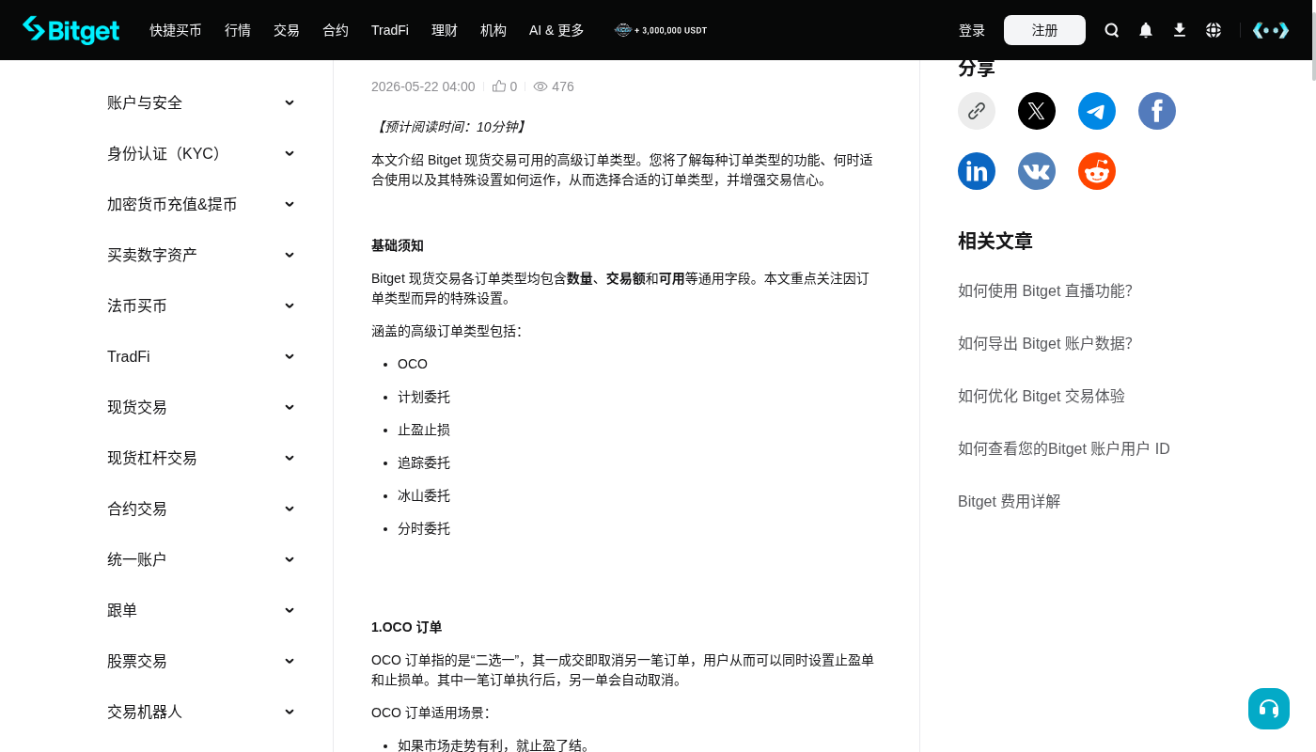Screen dimensions: 1316x752
Task: Open the 理财 menu
Action: tap(445, 30)
